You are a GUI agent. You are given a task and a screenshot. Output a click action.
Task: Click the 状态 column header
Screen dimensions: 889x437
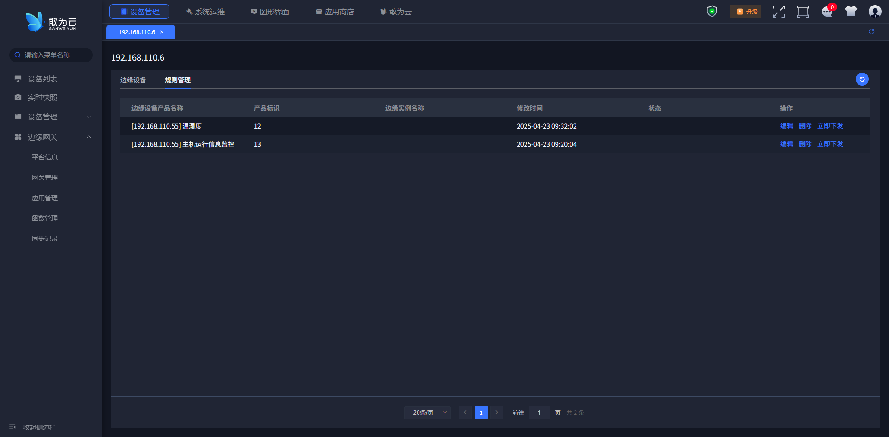(x=655, y=108)
